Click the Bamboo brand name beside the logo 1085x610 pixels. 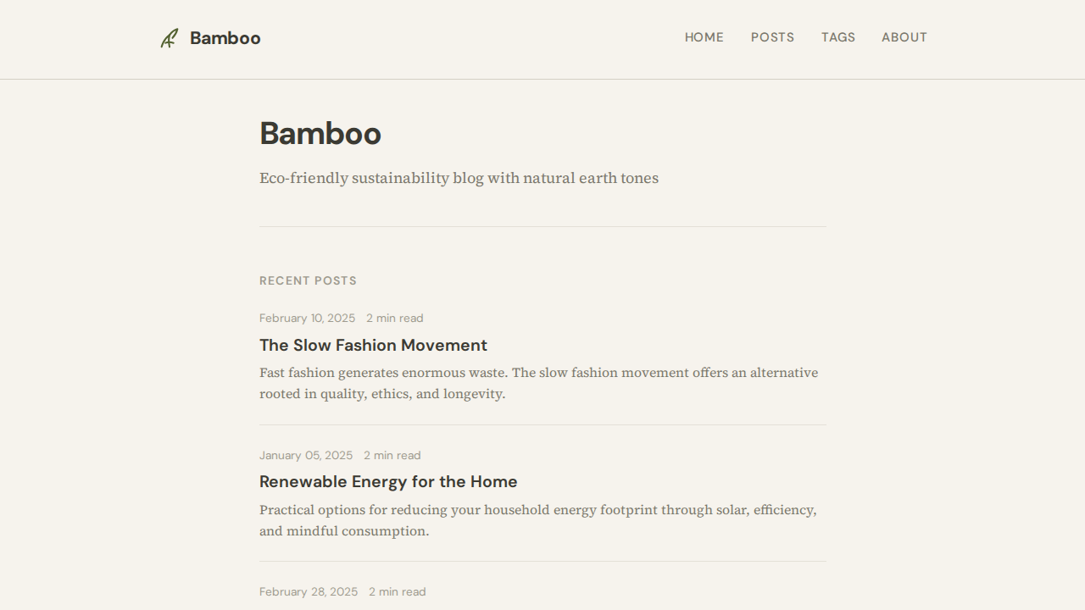pos(225,37)
